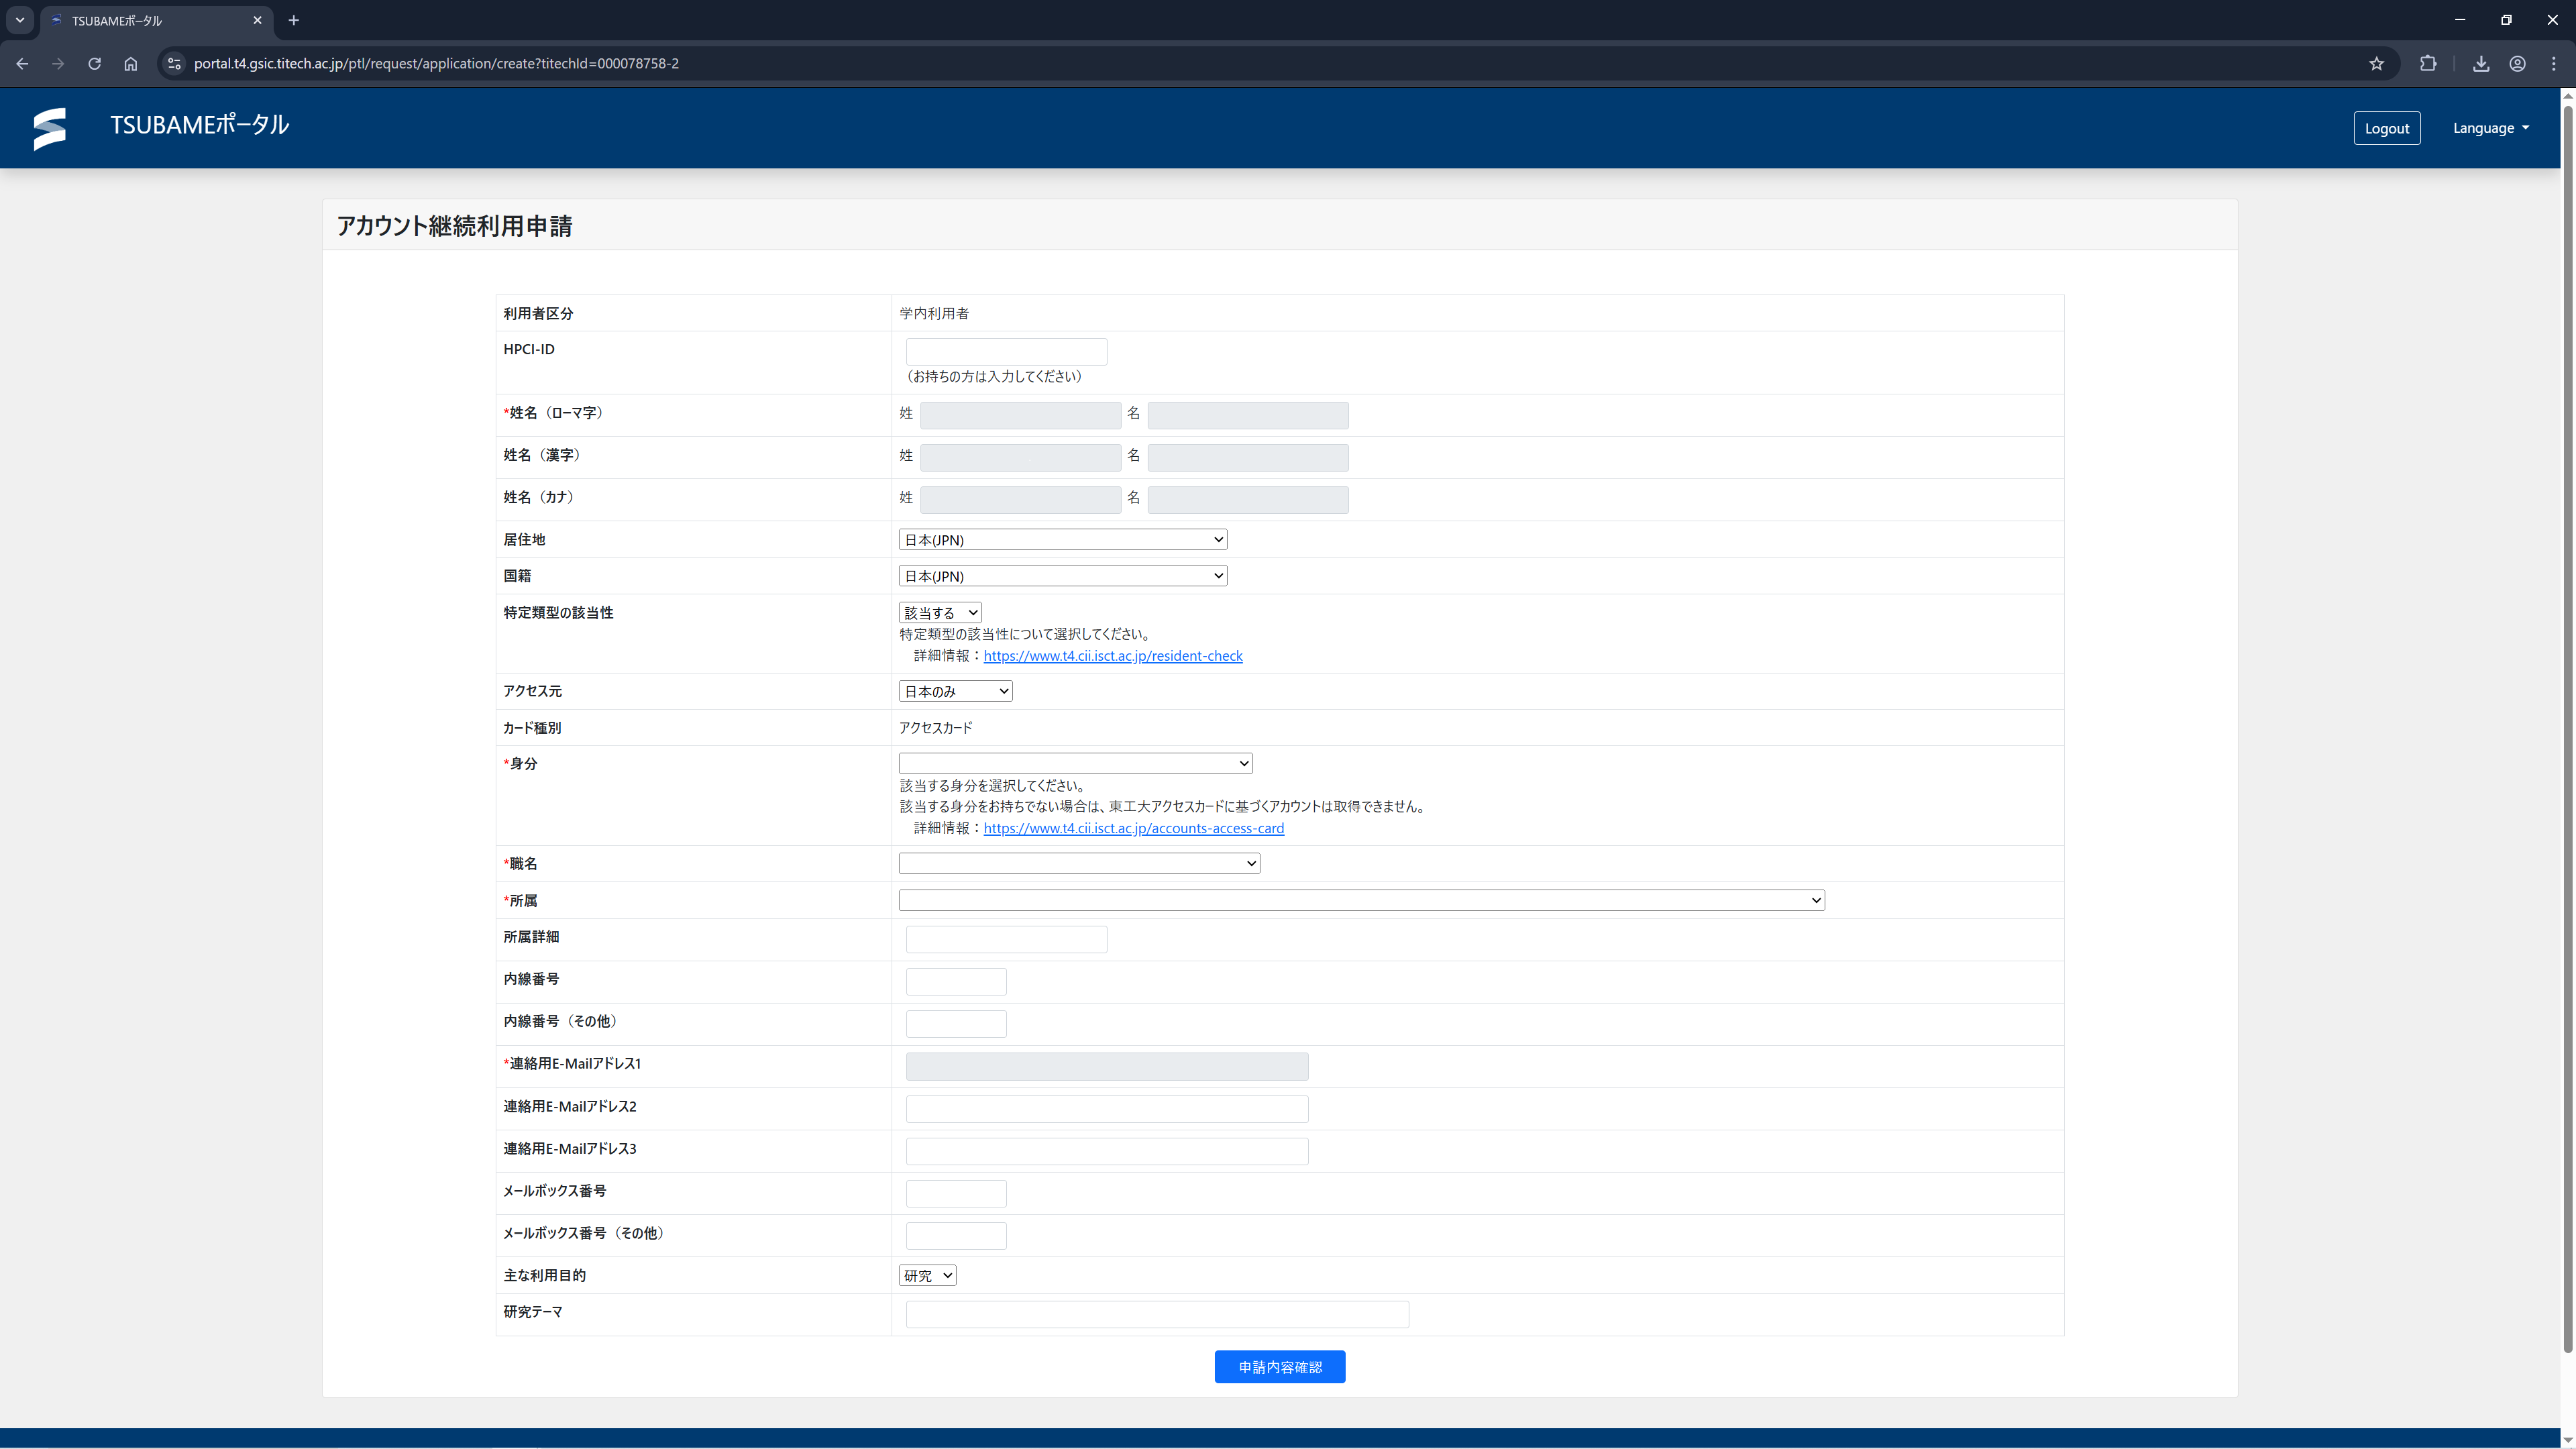Viewport: 2576px width, 1449px height.
Task: Click the site information icon in address bar
Action: (x=174, y=64)
